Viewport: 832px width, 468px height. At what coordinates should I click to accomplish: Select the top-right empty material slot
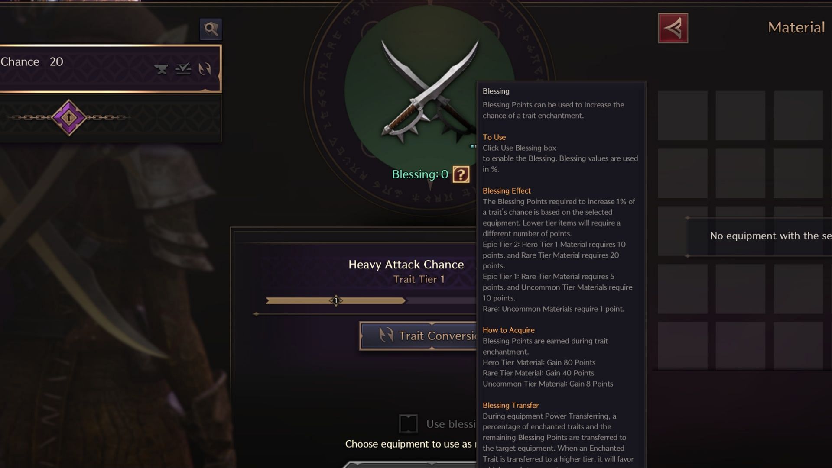click(x=798, y=115)
